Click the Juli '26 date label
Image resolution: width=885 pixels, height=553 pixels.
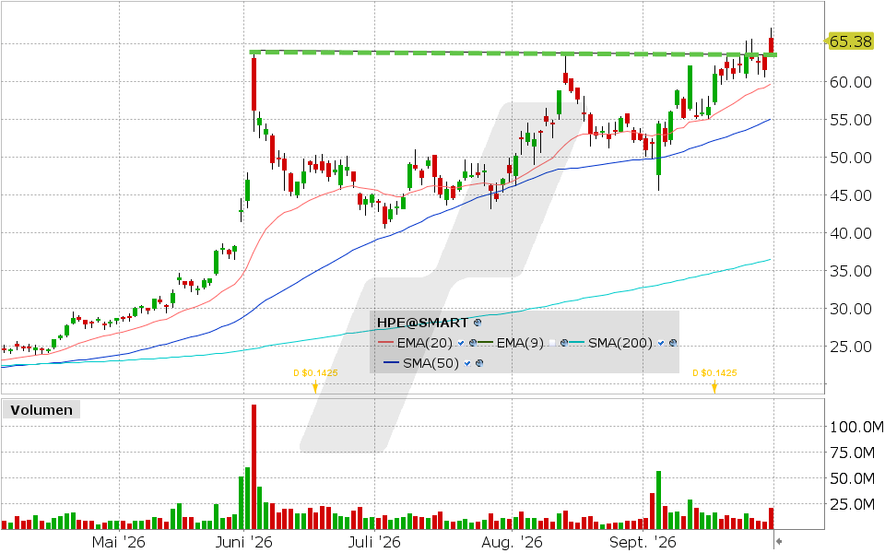[x=374, y=542]
